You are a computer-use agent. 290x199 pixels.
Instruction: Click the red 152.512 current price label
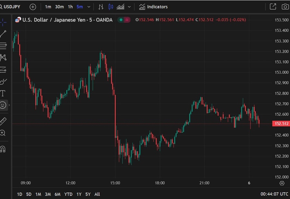coord(281,123)
